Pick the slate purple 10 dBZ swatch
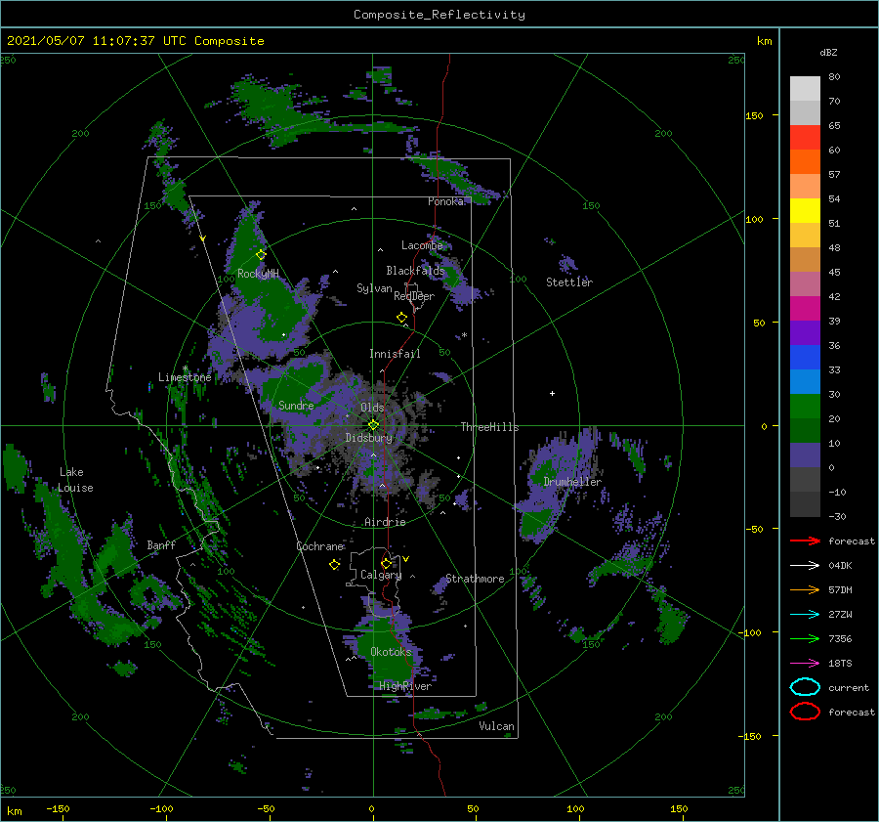 (x=805, y=454)
